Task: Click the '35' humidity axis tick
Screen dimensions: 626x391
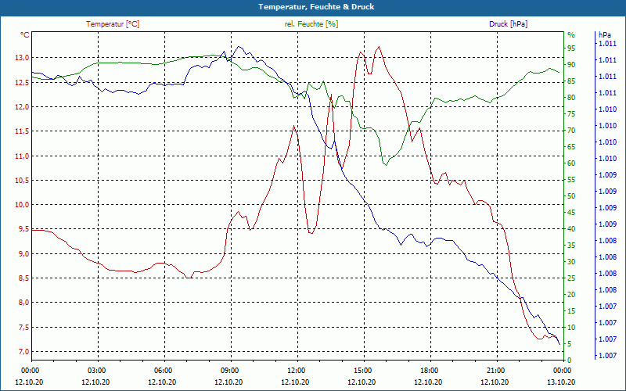Action: tap(571, 246)
